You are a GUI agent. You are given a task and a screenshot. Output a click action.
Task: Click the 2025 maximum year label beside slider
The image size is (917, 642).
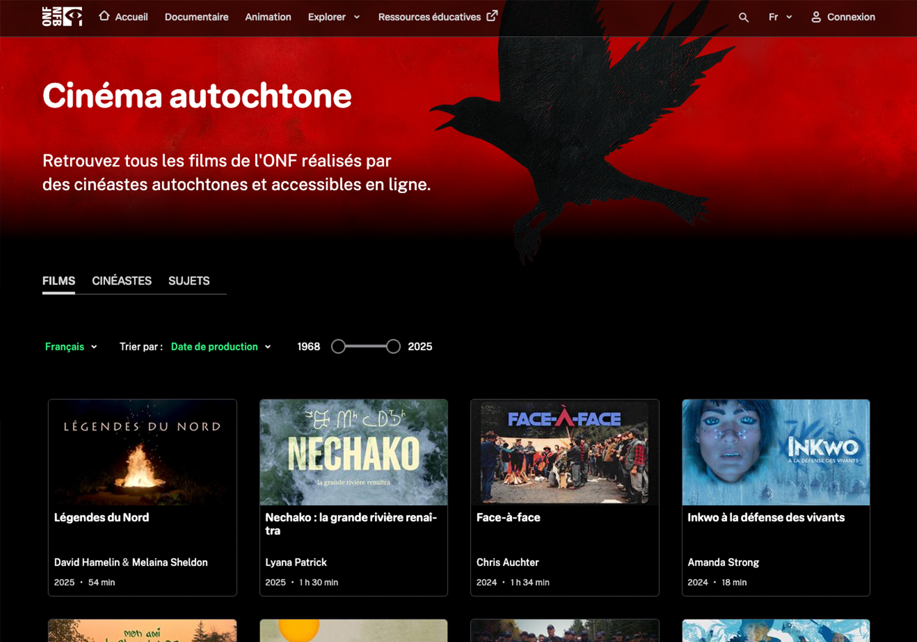click(420, 346)
